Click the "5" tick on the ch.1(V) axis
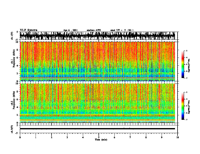This screenshot has width=200, height=154. click(18, 32)
